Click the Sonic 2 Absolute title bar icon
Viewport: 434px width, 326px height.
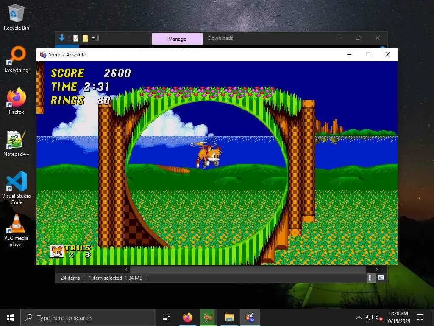click(43, 55)
